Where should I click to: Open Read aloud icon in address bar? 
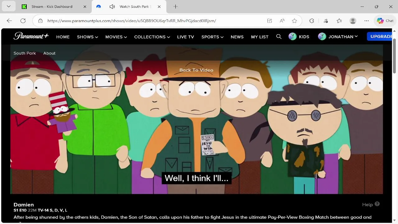tap(282, 21)
